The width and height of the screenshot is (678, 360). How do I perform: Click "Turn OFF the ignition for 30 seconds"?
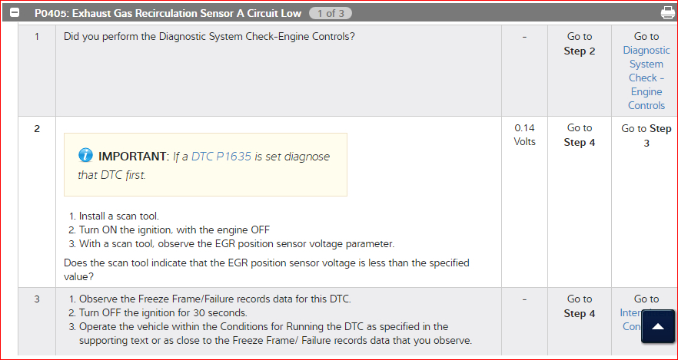pos(163,312)
